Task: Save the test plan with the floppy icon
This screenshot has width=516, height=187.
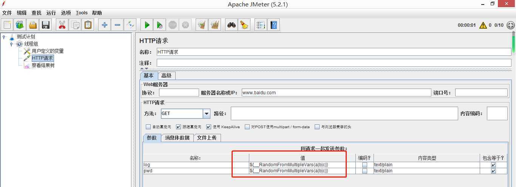Action: pyautogui.click(x=46, y=25)
